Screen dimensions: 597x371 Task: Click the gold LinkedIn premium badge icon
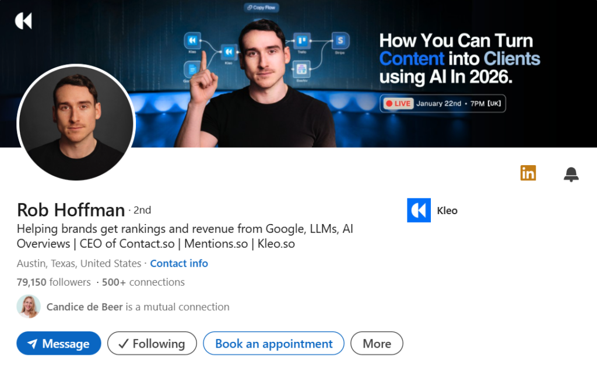tap(528, 173)
